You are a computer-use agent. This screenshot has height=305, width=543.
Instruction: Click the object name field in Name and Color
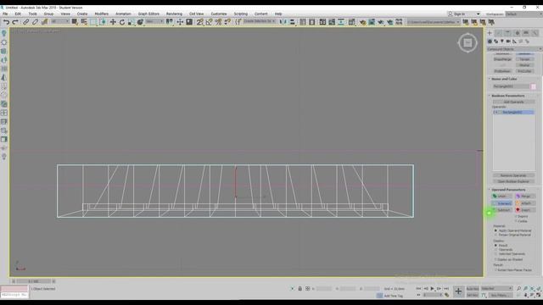pos(511,86)
